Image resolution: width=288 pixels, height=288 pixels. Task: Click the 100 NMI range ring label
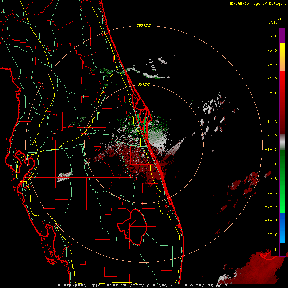click(144, 25)
